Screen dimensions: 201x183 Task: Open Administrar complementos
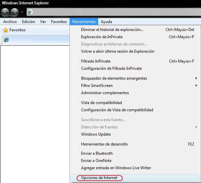click(136, 93)
